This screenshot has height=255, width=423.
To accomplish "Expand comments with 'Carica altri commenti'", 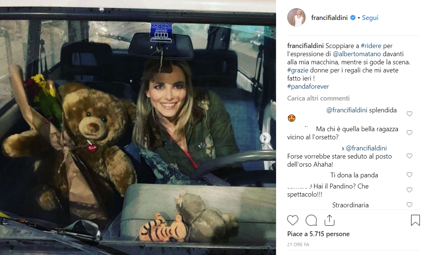I will coord(318,98).
